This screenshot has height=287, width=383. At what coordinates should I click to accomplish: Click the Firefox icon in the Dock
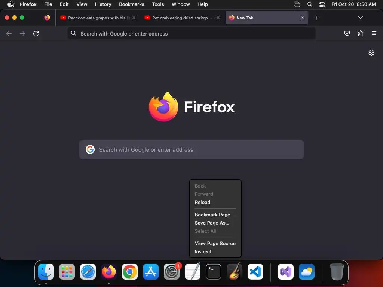click(109, 272)
